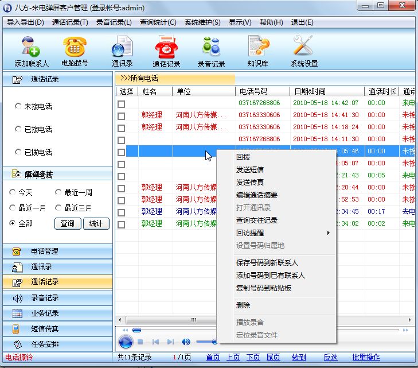Open the 查询统计(C) menu
Viewport: 418px width, 368px height.
[158, 22]
